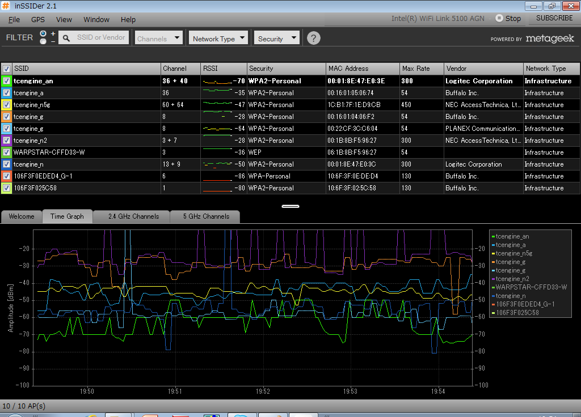Image resolution: width=581 pixels, height=417 pixels.
Task: Click the Stop scanning icon
Action: 499,18
